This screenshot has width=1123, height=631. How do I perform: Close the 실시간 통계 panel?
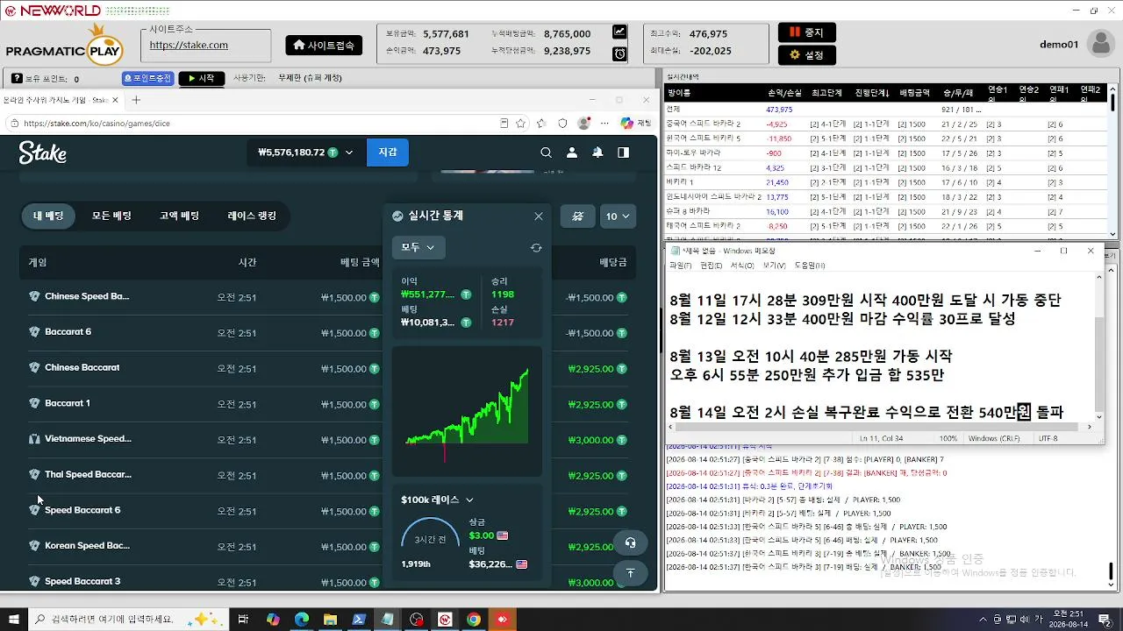539,216
